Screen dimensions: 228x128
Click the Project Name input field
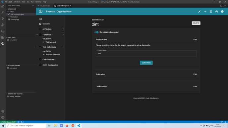pyautogui.click(x=146, y=54)
